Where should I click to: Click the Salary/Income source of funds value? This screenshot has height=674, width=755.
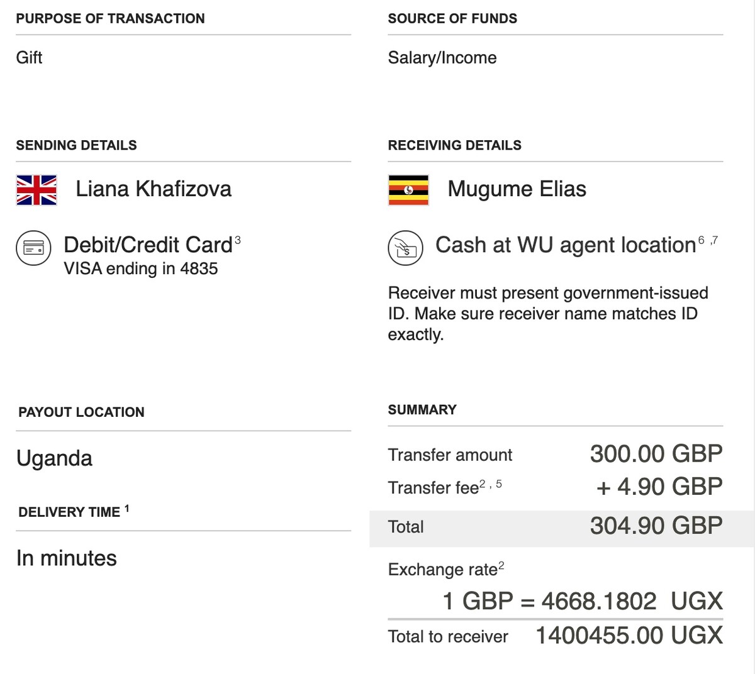tap(442, 57)
